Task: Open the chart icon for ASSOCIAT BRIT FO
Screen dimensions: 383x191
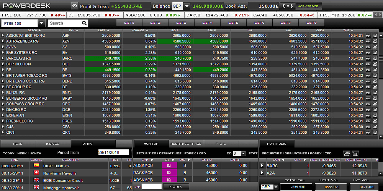Action: (375, 36)
